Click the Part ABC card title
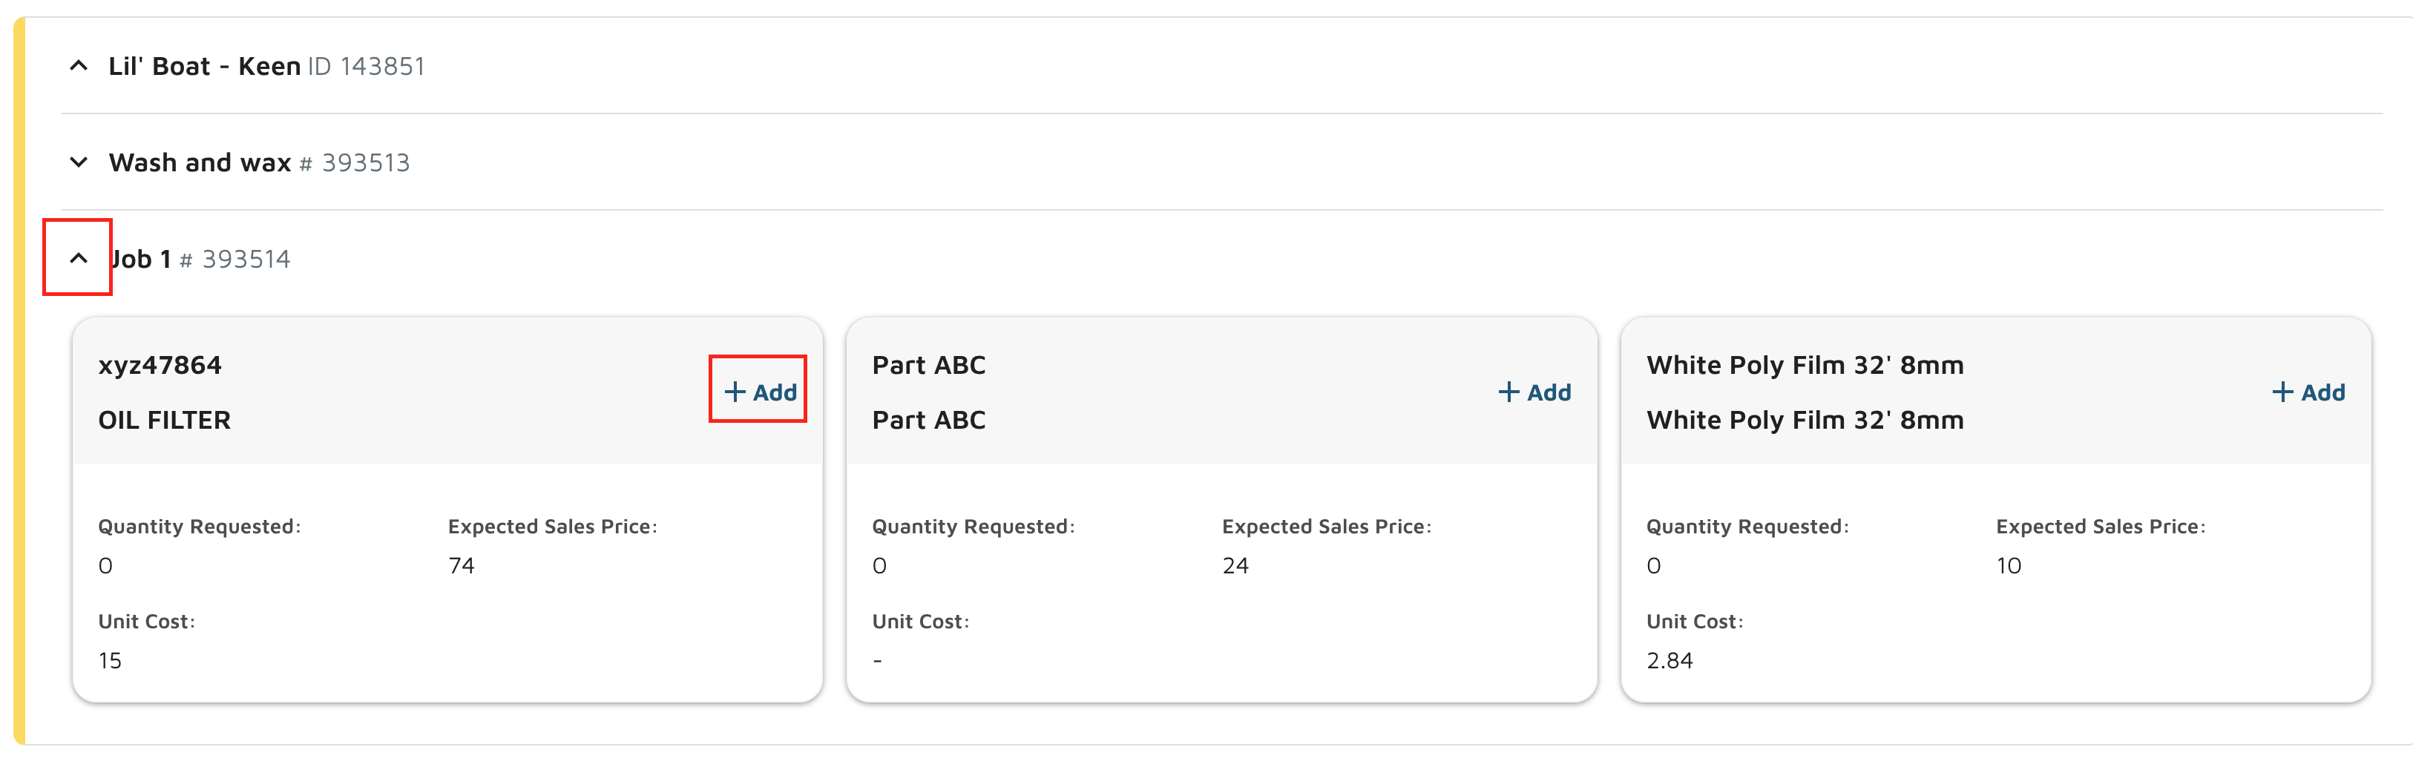Viewport: 2413px width, 767px height. (x=928, y=365)
